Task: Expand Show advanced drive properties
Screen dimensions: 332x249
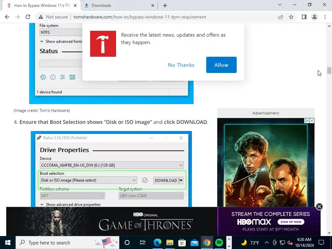Action: pos(70,205)
